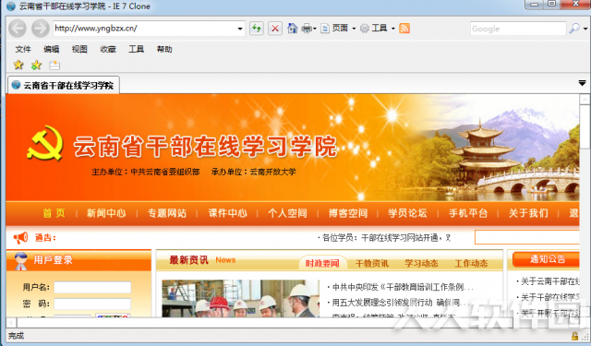
Task: Click the Print icon in toolbar
Action: point(307,29)
